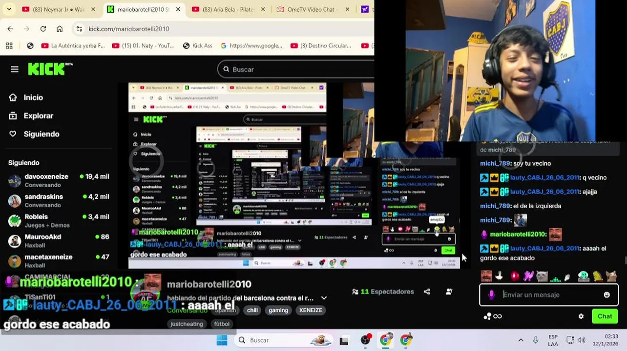Image resolution: width=627 pixels, height=351 pixels.
Task: Send the white cat emote
Action: (542, 276)
